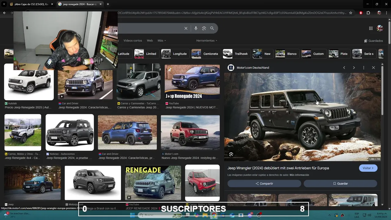391x220 pixels.
Task: Click the 'Guardar' save button
Action: point(340,184)
